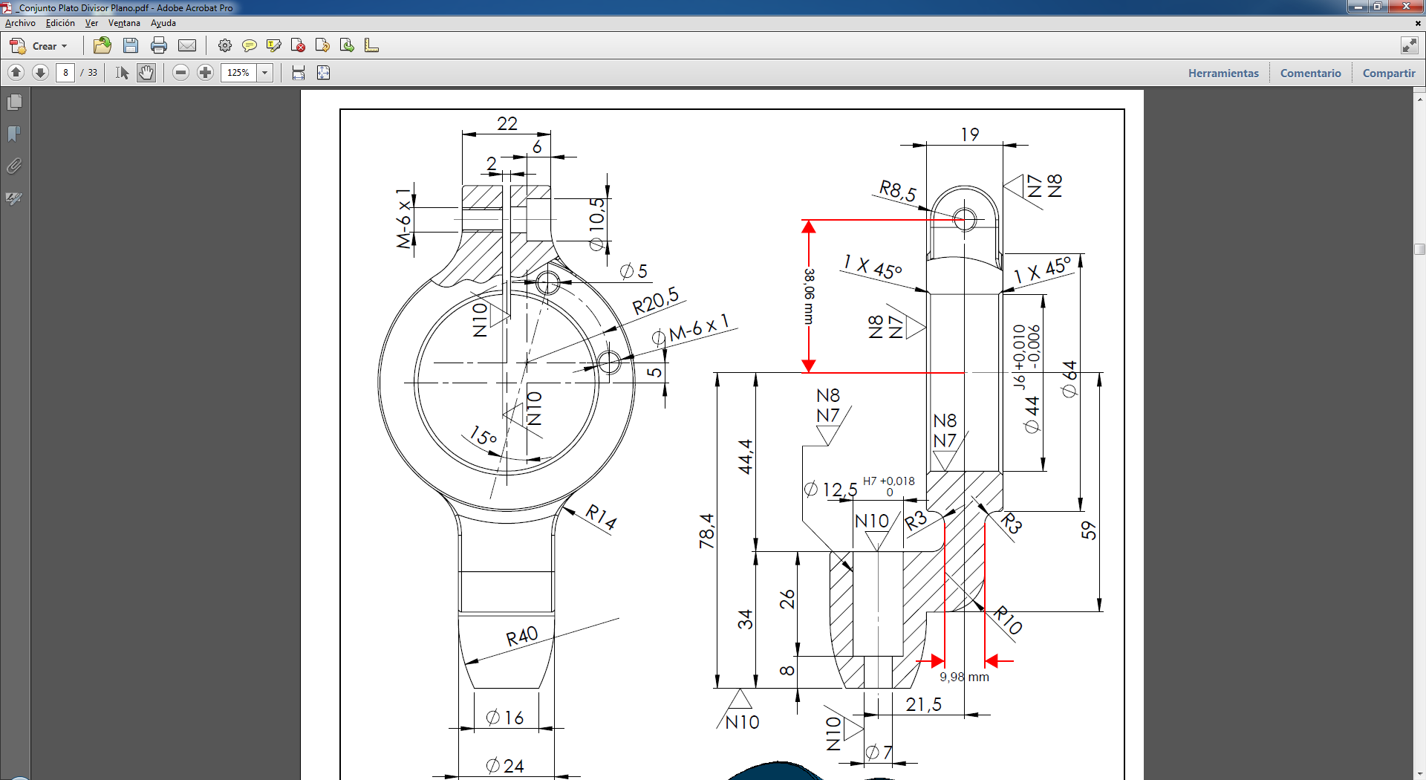
Task: Add a sticky note comment
Action: click(x=250, y=46)
